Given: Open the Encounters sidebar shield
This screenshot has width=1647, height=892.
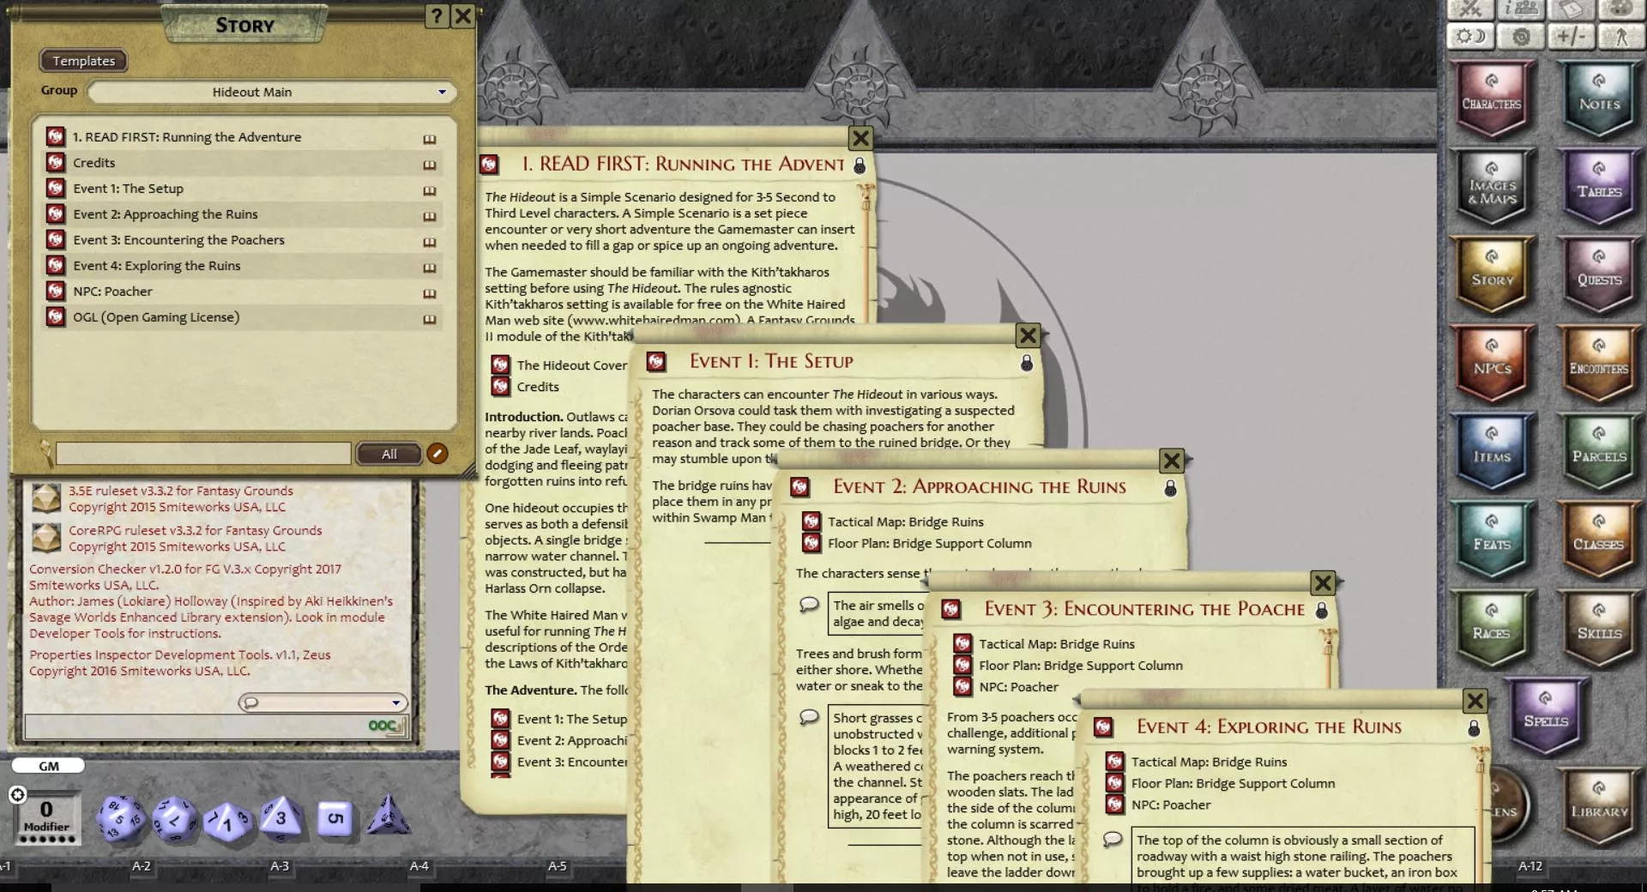Looking at the screenshot, I should tap(1599, 365).
